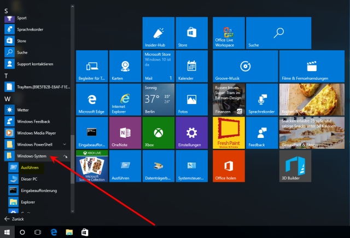Click the Windows Start button

(7, 232)
